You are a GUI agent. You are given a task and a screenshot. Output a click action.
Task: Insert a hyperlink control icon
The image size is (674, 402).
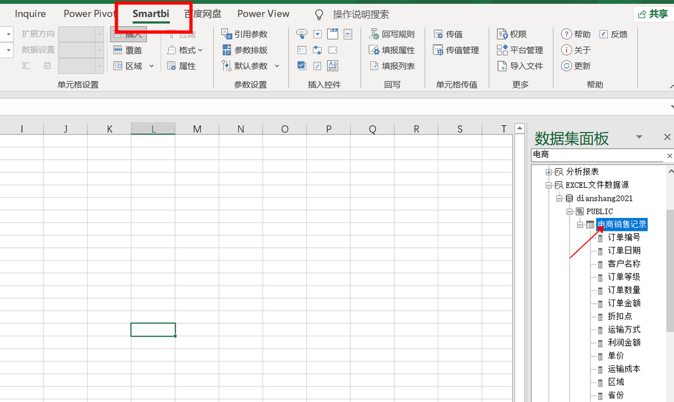[x=317, y=66]
